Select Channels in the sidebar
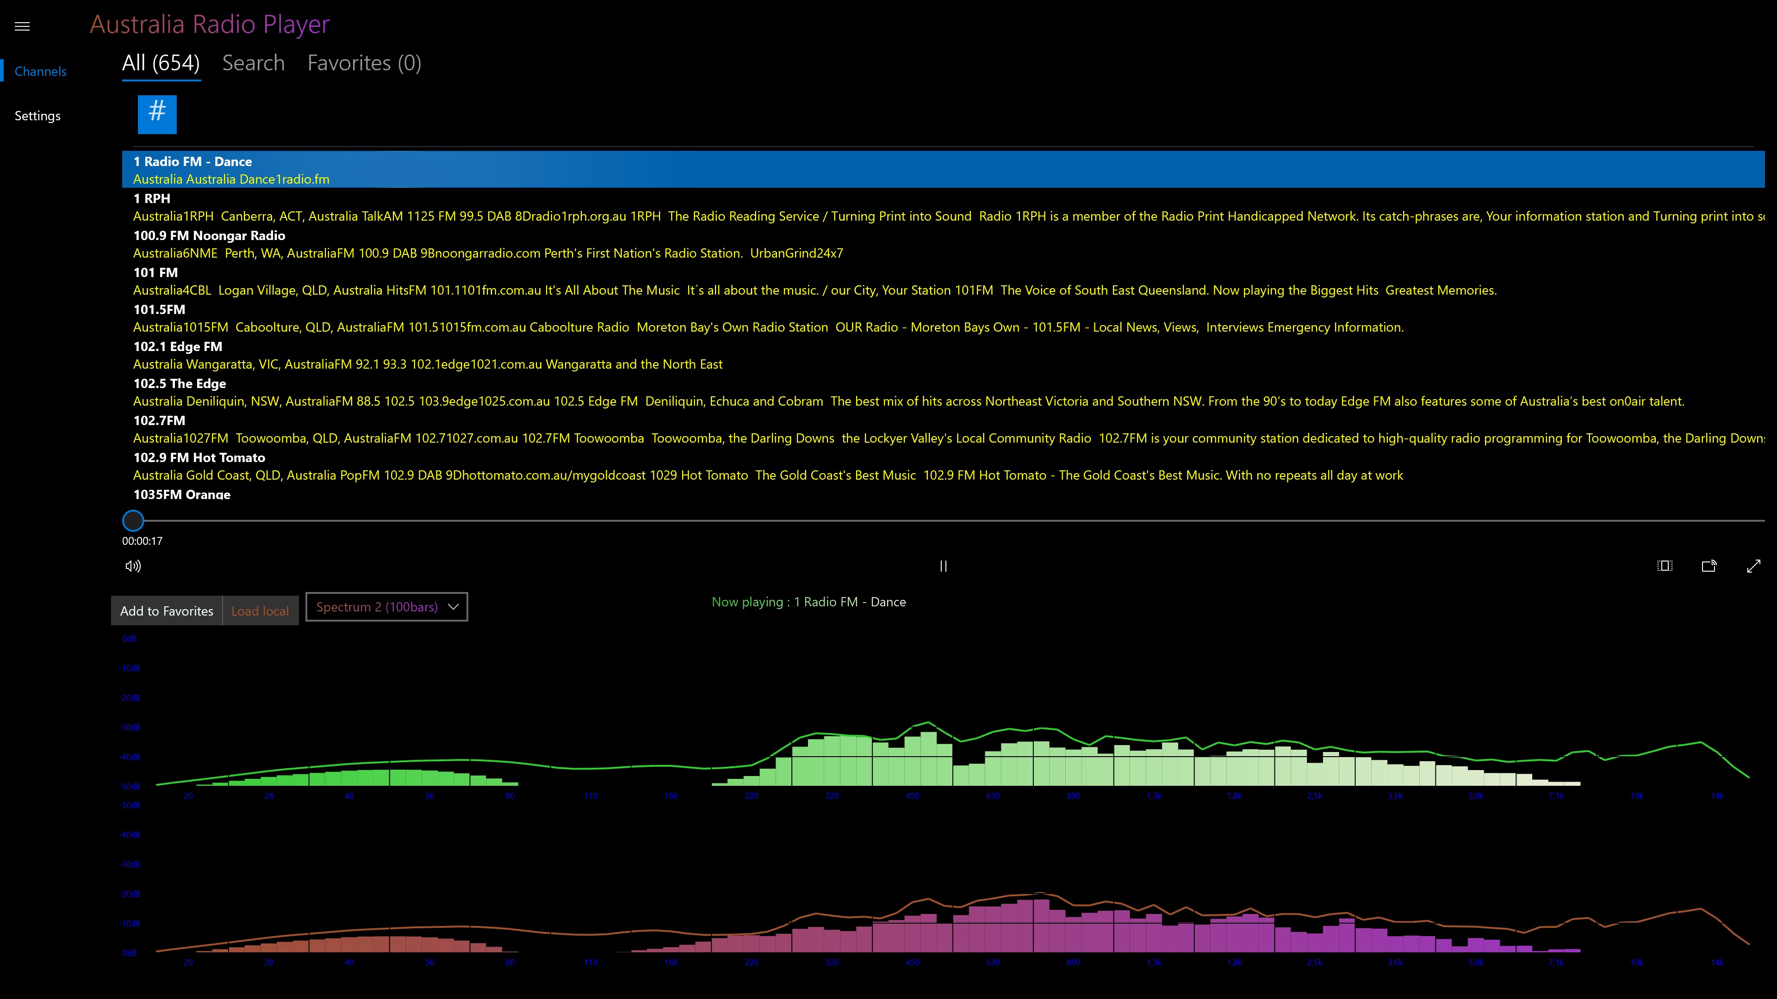Screen dimensions: 1777x999 pos(40,72)
